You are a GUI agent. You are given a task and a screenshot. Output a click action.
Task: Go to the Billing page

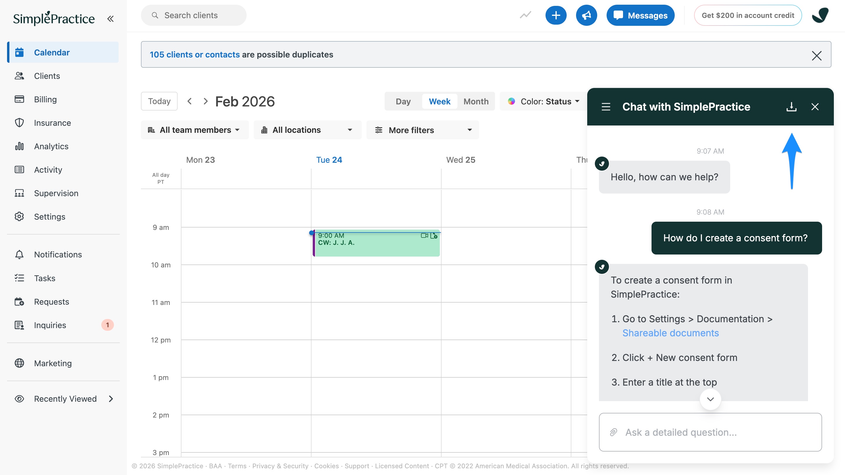pyautogui.click(x=63, y=99)
